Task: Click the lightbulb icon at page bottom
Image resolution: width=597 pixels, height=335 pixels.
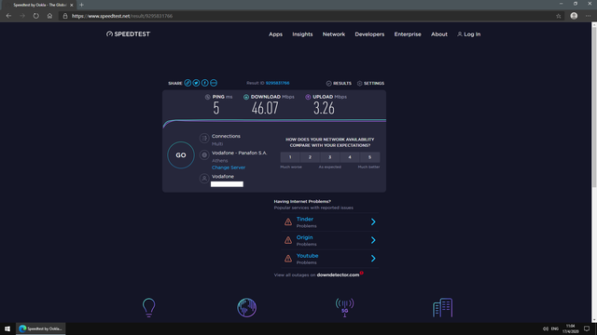Action: click(x=149, y=308)
